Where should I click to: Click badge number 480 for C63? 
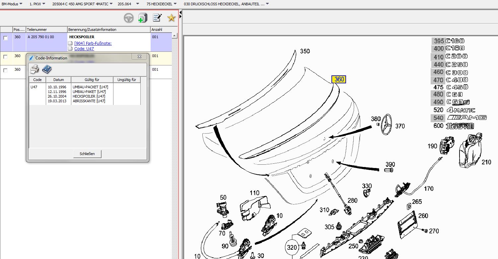coord(438,95)
